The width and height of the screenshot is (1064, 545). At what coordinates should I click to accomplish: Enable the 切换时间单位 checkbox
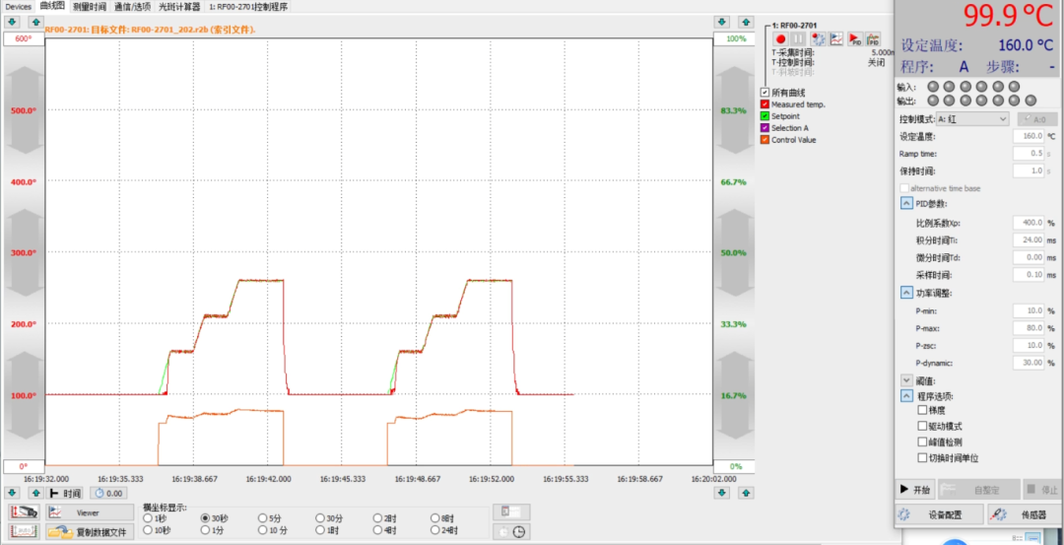click(922, 458)
